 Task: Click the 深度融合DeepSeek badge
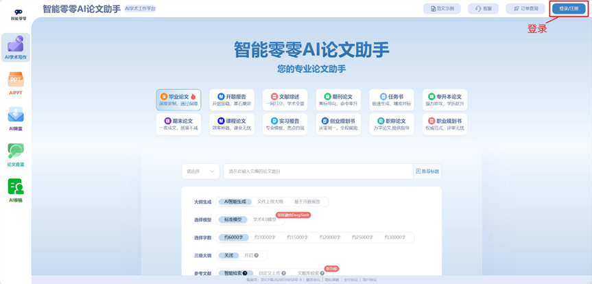[x=294, y=215]
